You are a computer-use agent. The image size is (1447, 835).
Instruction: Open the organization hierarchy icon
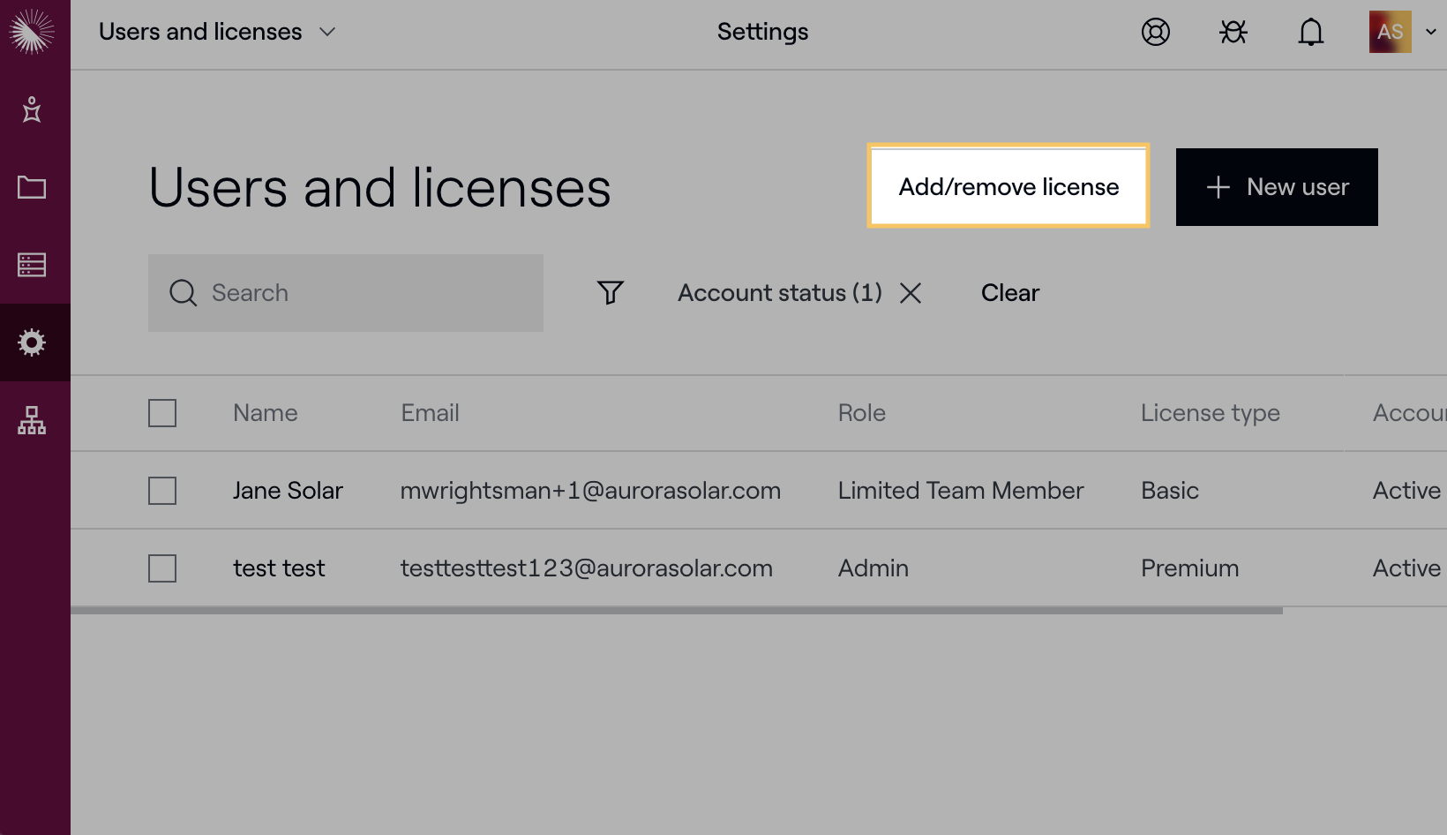point(32,420)
